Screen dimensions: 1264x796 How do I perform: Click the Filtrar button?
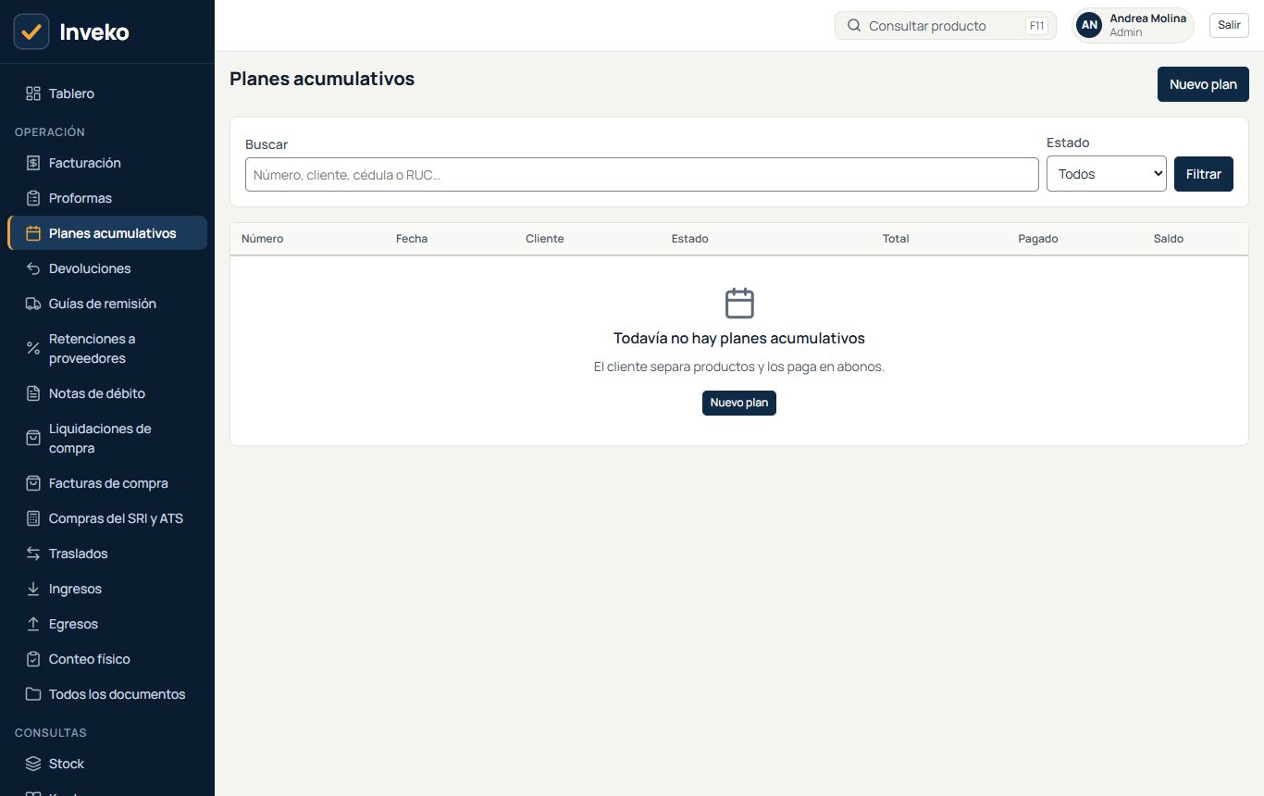click(1204, 174)
